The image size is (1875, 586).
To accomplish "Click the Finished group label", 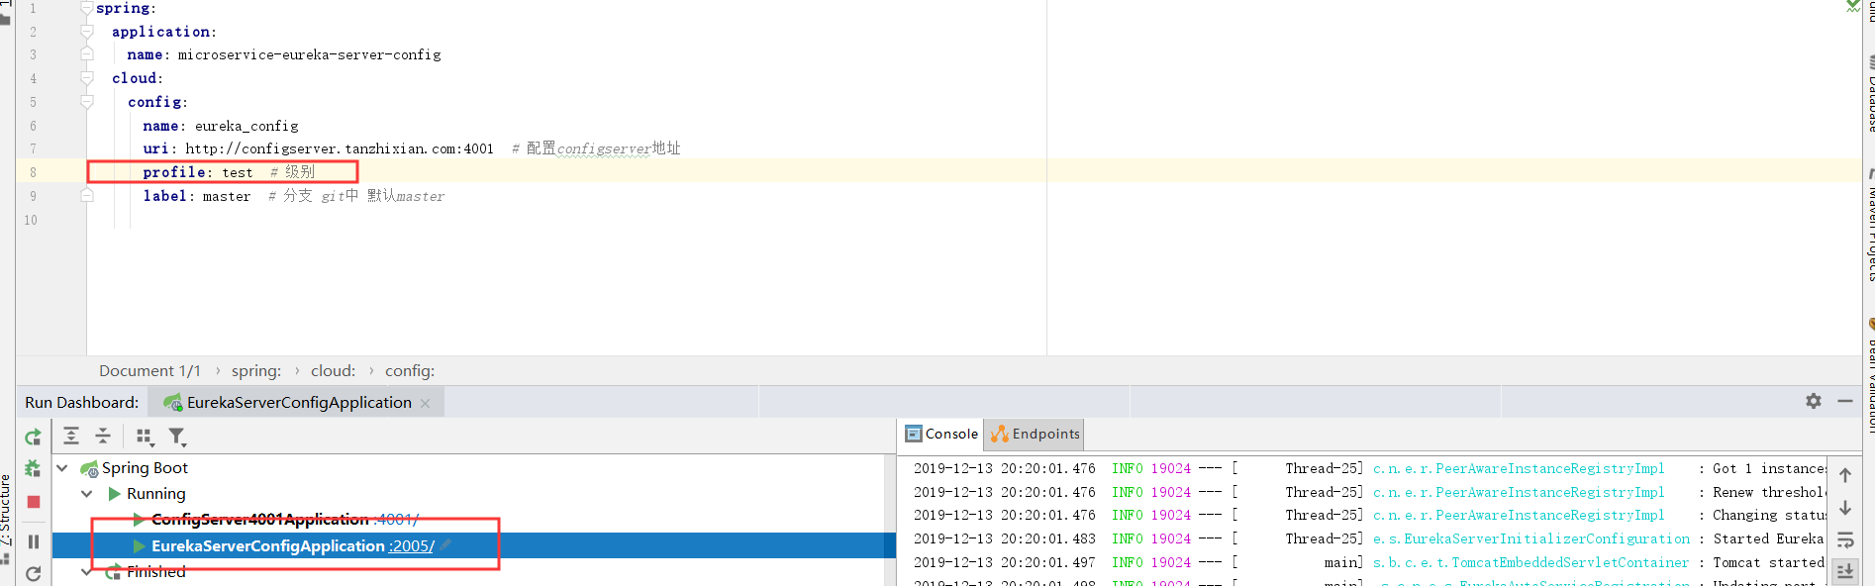I will pyautogui.click(x=155, y=571).
